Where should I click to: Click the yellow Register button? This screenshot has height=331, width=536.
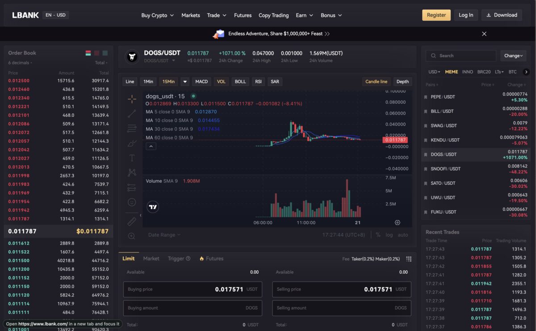pyautogui.click(x=436, y=15)
